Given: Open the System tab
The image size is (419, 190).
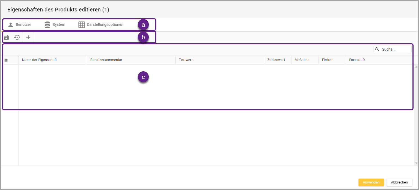Looking at the screenshot, I should pos(55,24).
